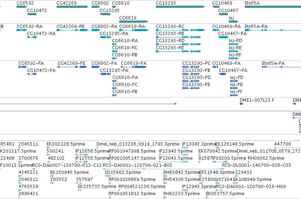This screenshot has width=301, height=199.
Task: Click the CG13293-RB transcript
Action: [x=178, y=37]
